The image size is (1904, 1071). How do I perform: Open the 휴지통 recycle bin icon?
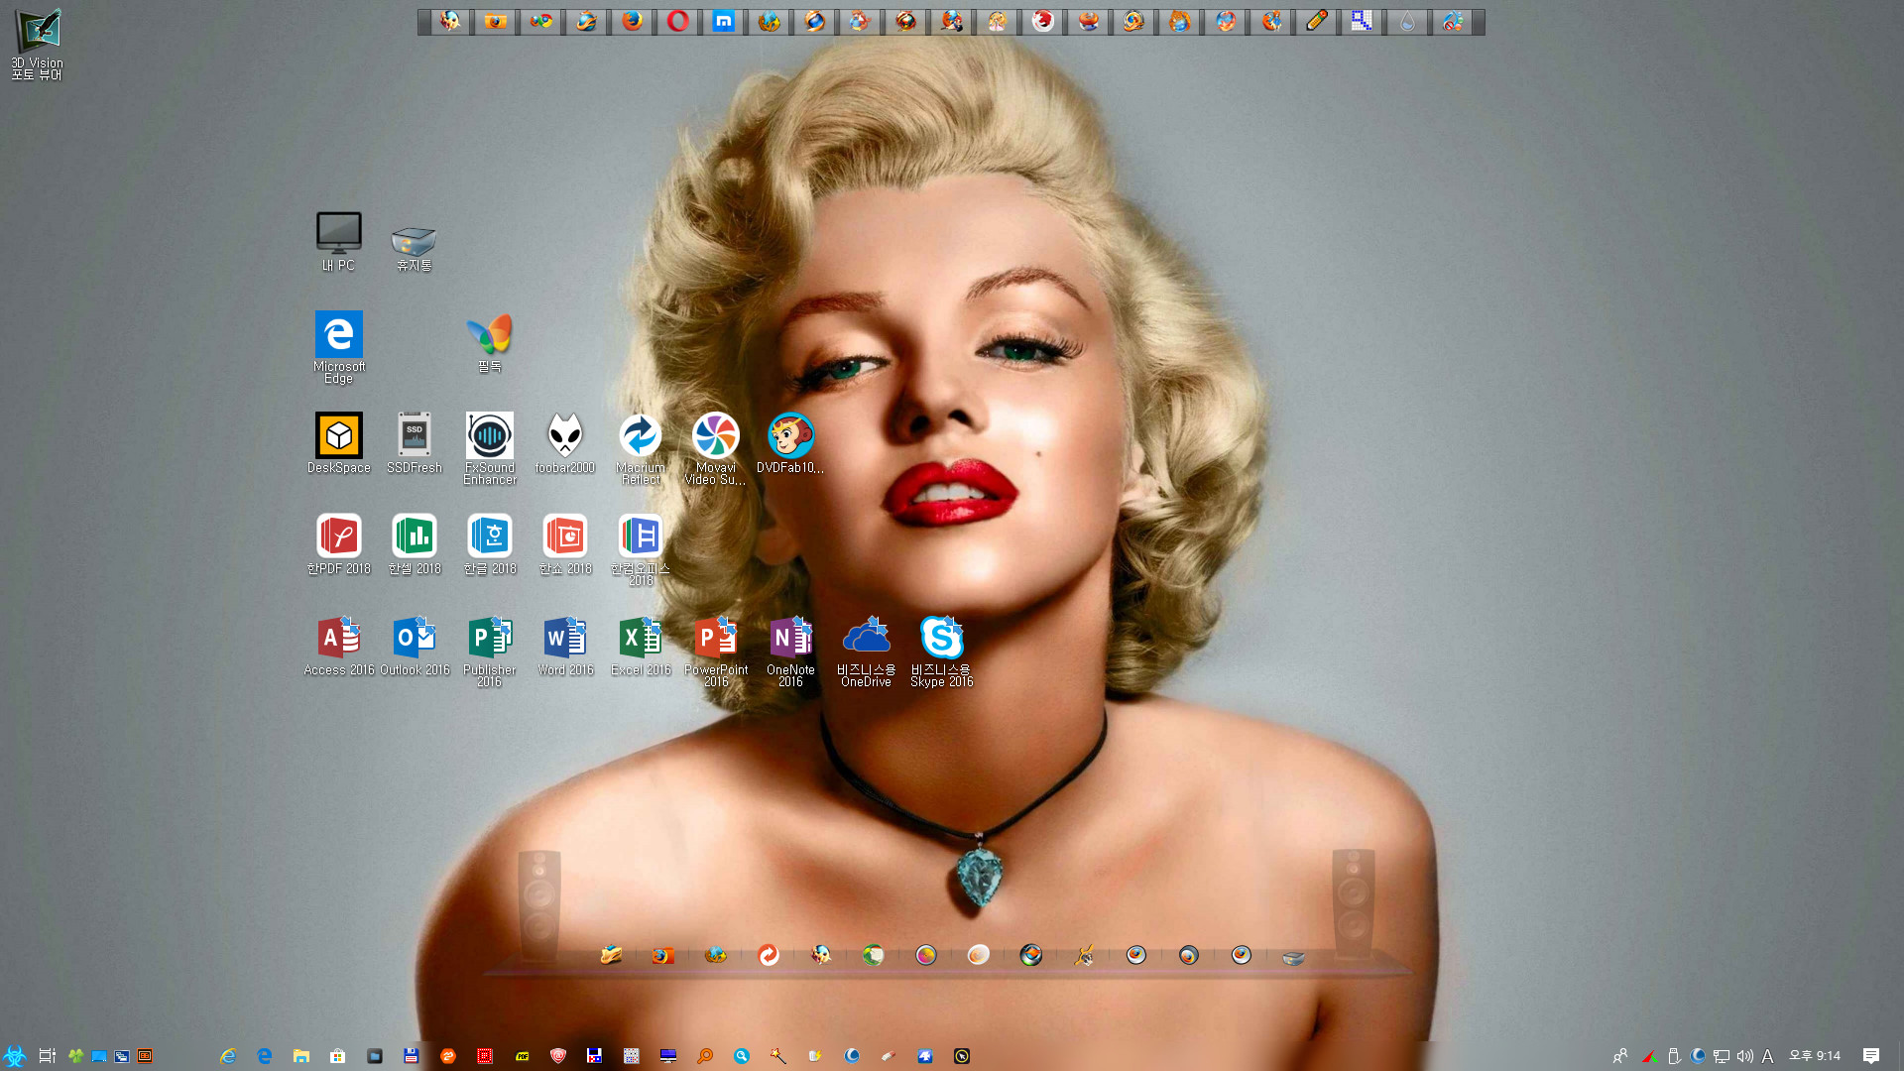[414, 247]
